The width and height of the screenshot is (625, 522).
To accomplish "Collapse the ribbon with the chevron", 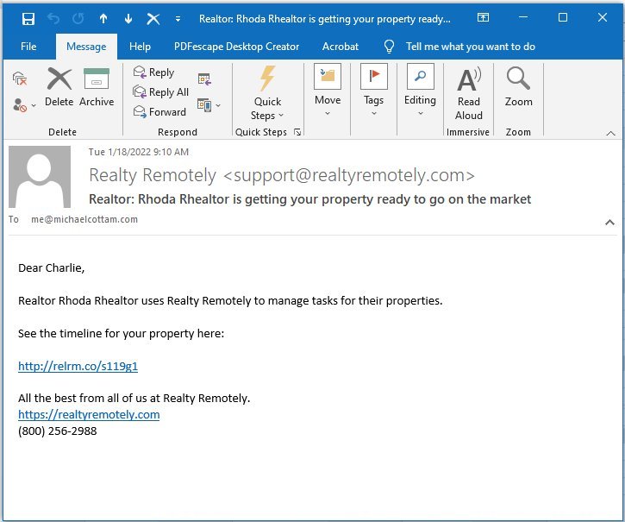I will tap(610, 133).
